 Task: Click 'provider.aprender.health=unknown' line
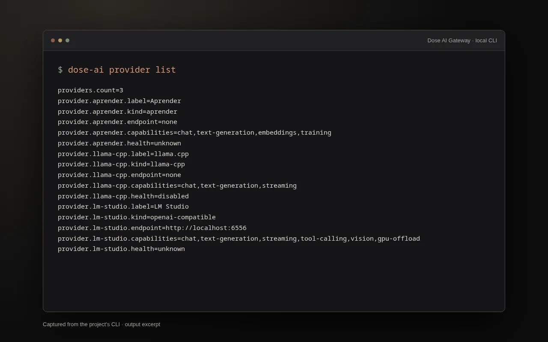click(x=119, y=143)
